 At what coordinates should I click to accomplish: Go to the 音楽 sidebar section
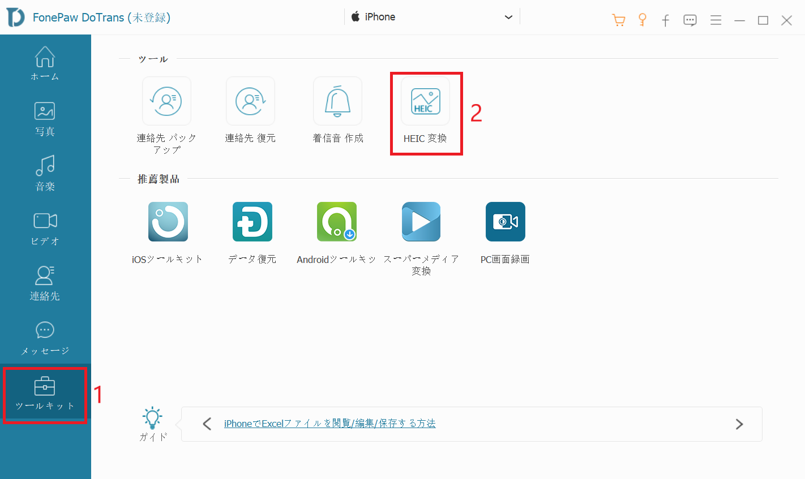[x=45, y=174]
